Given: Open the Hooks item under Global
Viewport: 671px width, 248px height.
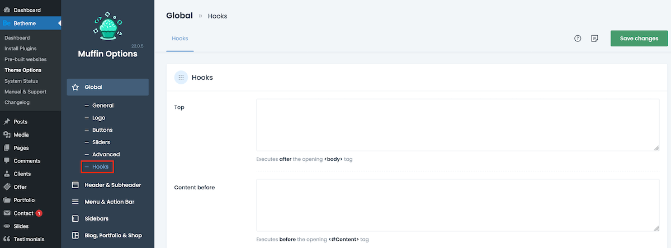Looking at the screenshot, I should click(x=100, y=166).
